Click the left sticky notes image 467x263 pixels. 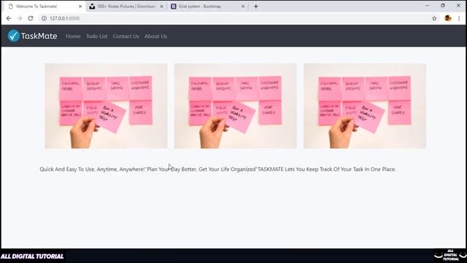coord(106,106)
